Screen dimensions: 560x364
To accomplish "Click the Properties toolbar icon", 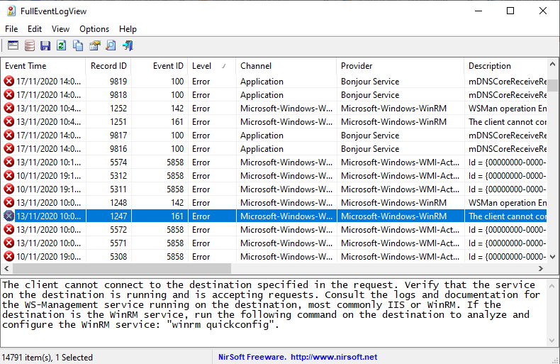I will tap(94, 46).
